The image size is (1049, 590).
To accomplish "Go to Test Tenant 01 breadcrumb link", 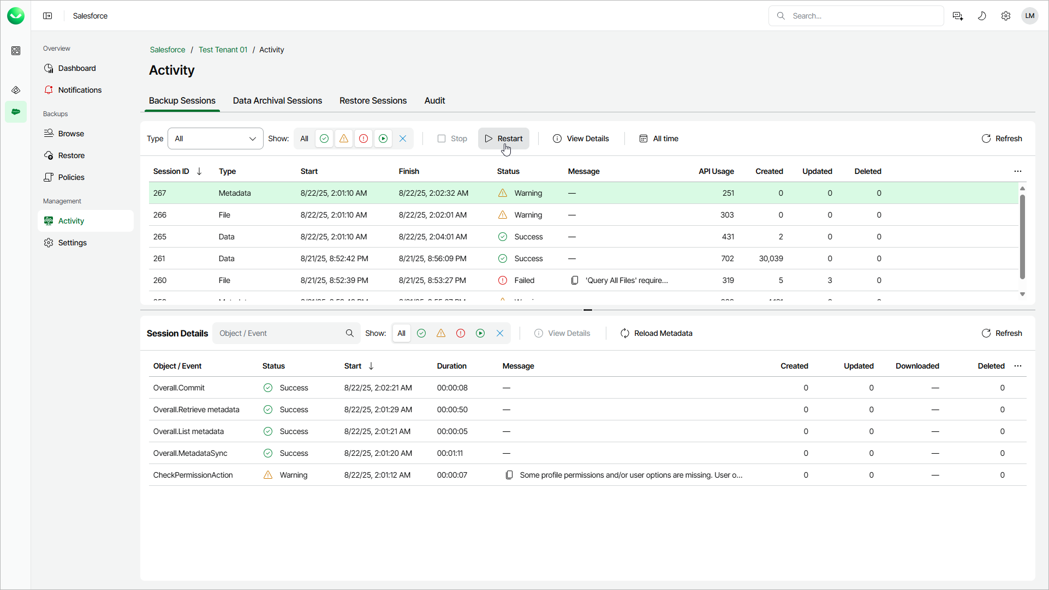I will [x=223, y=50].
